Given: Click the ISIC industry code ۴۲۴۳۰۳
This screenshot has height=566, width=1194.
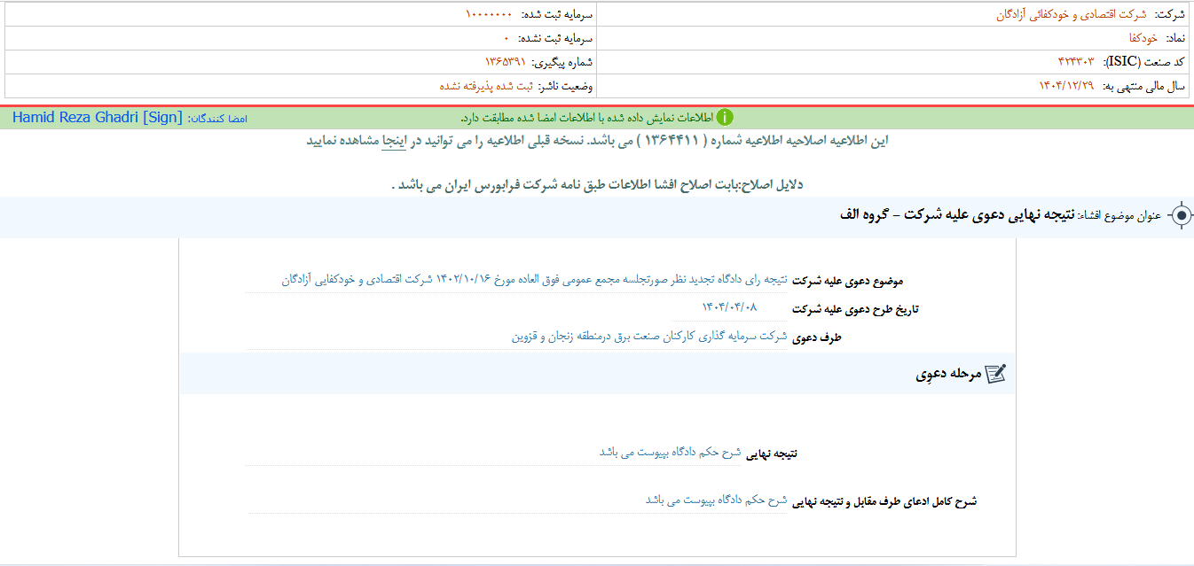Looking at the screenshot, I should 1076,62.
